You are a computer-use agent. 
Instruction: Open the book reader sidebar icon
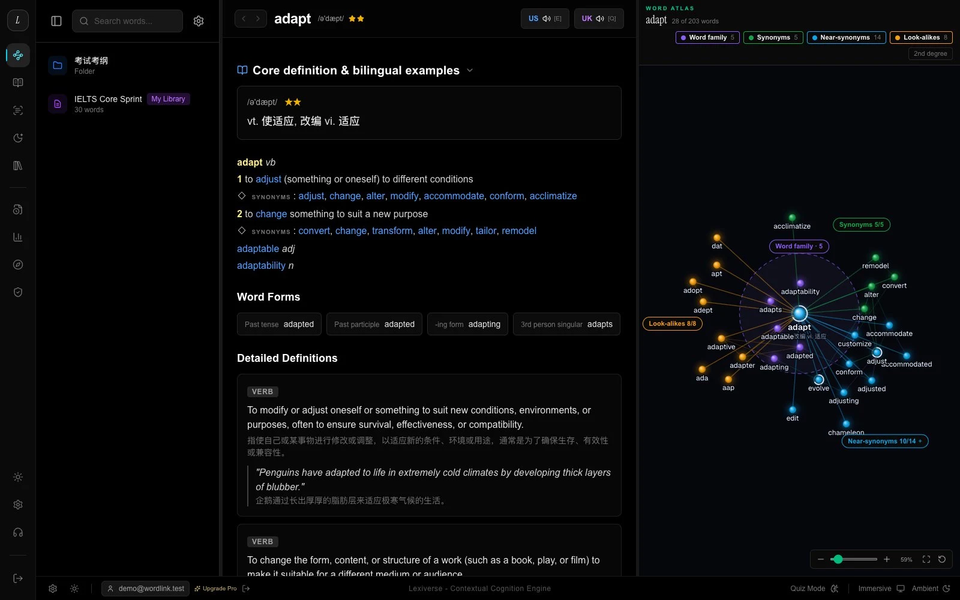point(18,83)
